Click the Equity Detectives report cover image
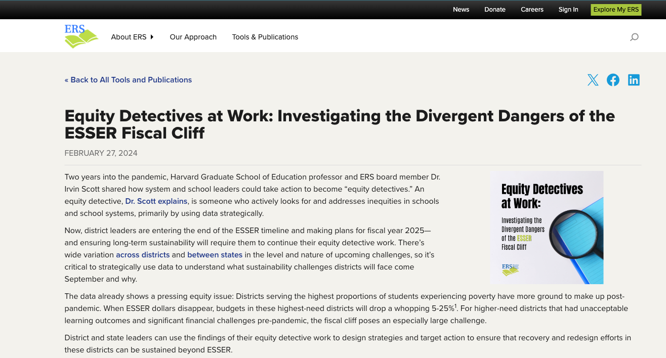This screenshot has height=358, width=666. pyautogui.click(x=547, y=227)
